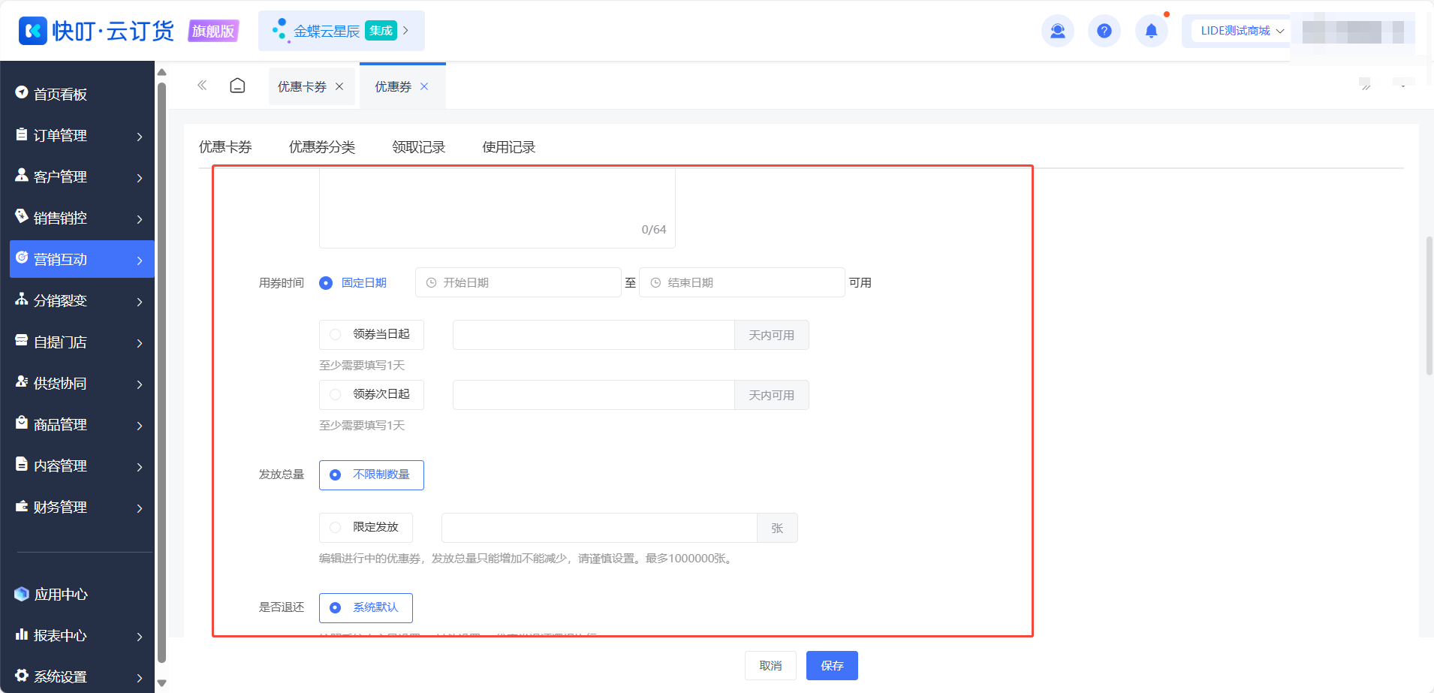Close the 优惠卡券 tab
Screen dimensions: 1434x693
pyautogui.click(x=339, y=86)
